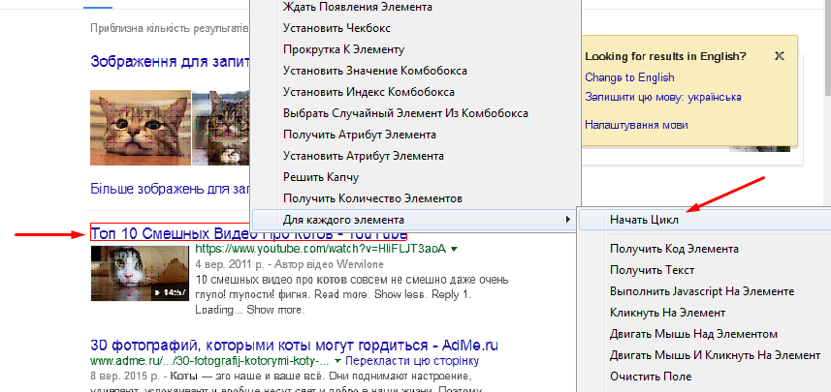Select 'Решить Капчу' from the context menu
831x392 pixels.
click(x=321, y=177)
